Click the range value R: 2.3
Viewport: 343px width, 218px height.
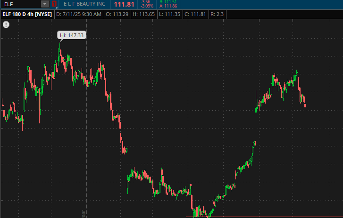(217, 14)
